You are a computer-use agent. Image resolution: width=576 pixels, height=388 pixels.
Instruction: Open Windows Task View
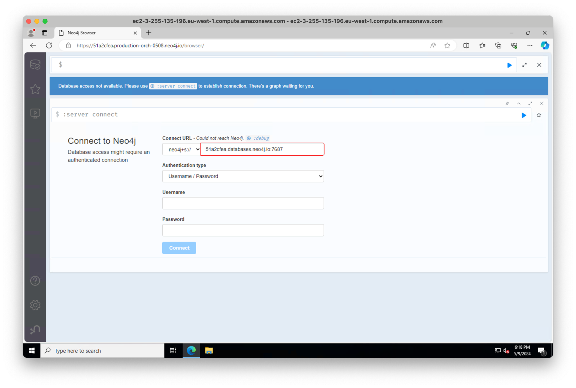(173, 350)
